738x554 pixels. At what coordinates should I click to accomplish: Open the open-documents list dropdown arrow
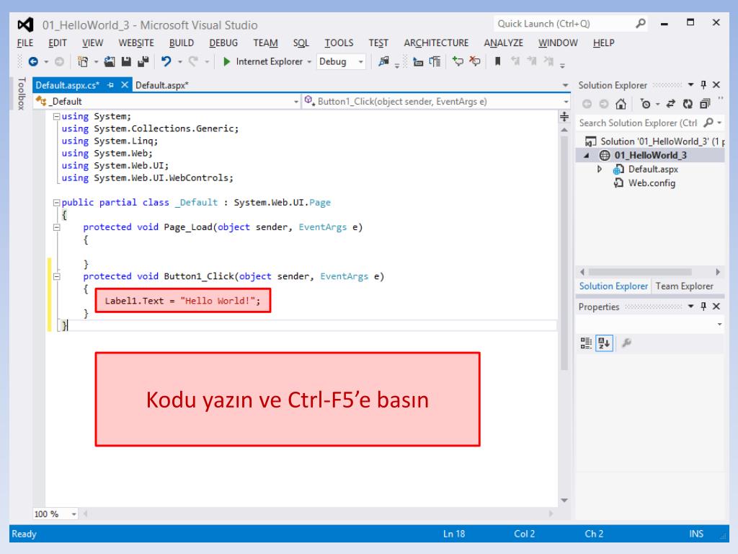(565, 85)
